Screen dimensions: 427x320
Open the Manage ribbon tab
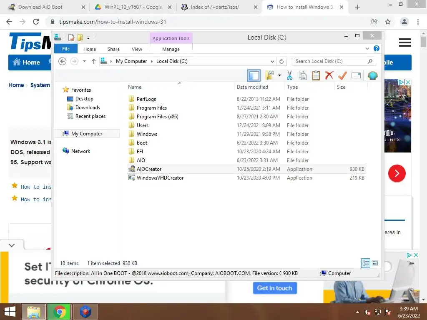(171, 49)
